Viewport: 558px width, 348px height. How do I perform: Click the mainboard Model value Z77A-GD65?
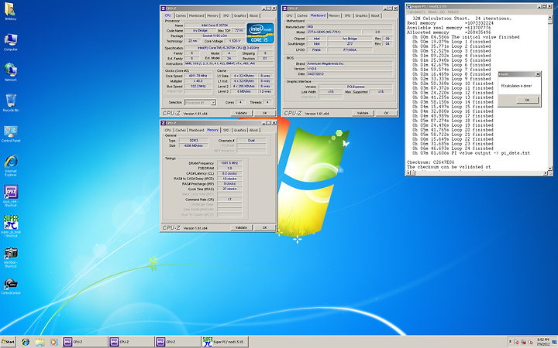point(334,32)
